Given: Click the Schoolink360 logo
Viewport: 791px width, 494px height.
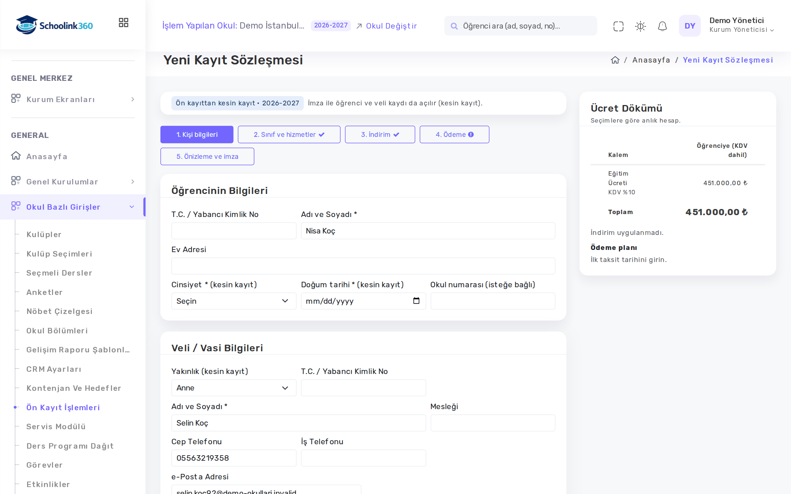Looking at the screenshot, I should [54, 25].
